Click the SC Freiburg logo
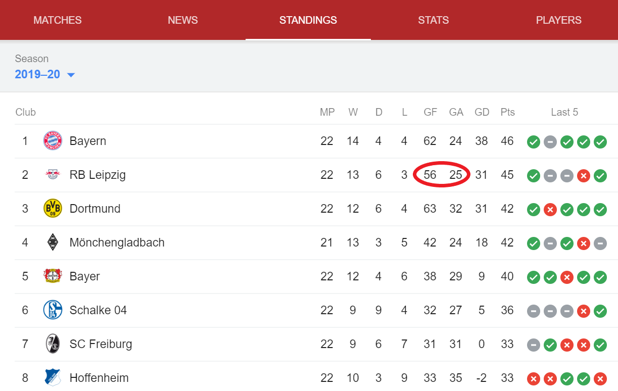 click(x=53, y=344)
